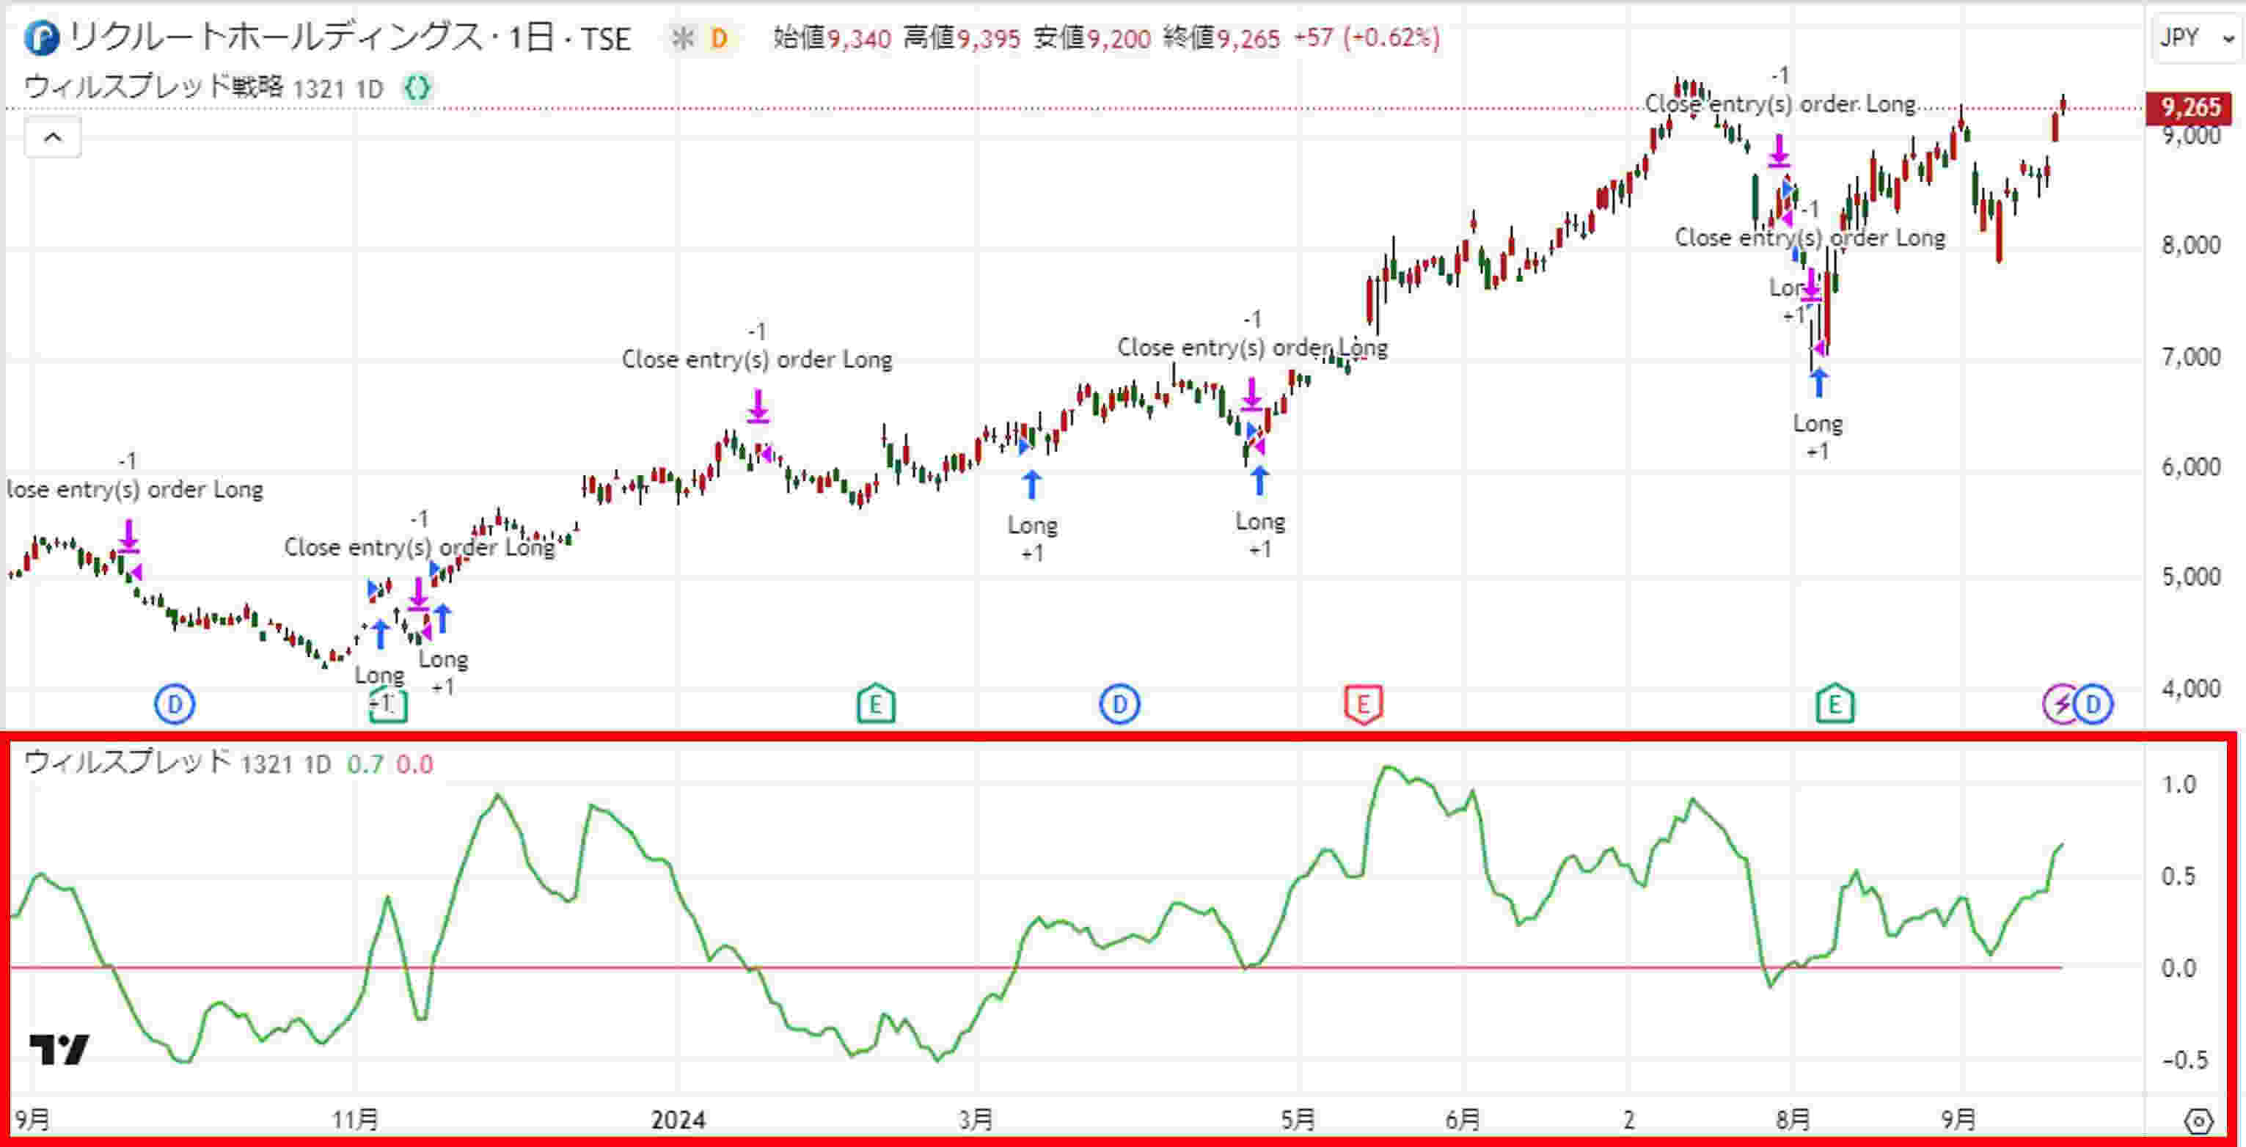
Task: Click the +57 (+0.62%) change value
Action: [x=1367, y=37]
